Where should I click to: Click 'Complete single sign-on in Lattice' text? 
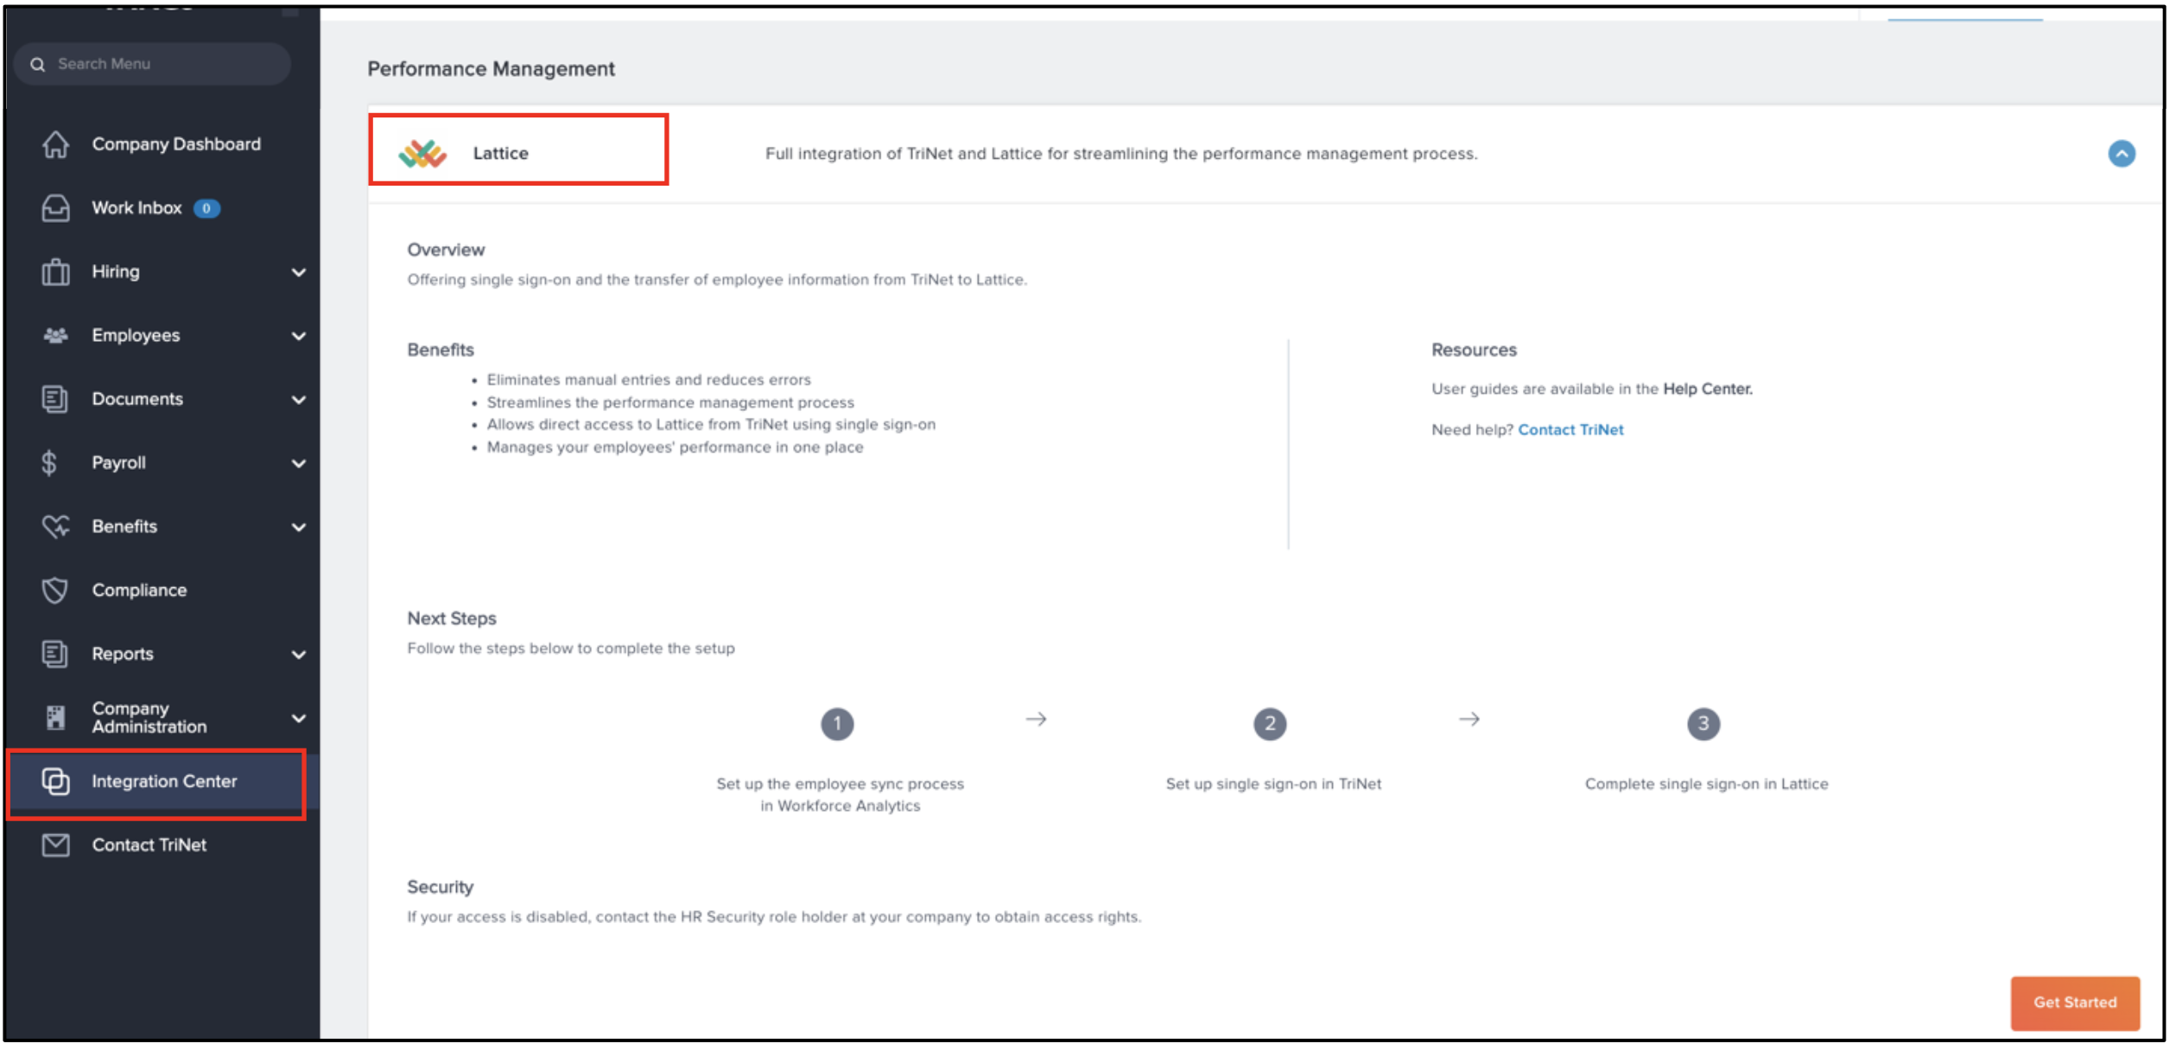coord(1708,784)
